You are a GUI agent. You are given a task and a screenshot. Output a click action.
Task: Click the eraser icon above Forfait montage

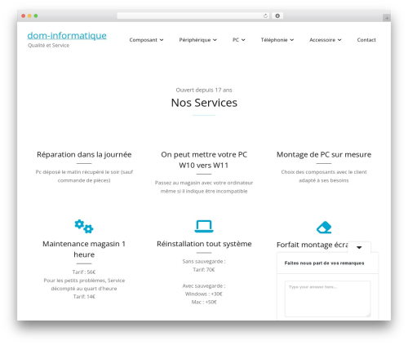click(x=324, y=228)
